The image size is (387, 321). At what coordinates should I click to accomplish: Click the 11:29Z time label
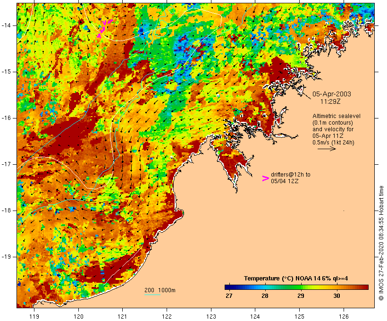coord(330,101)
